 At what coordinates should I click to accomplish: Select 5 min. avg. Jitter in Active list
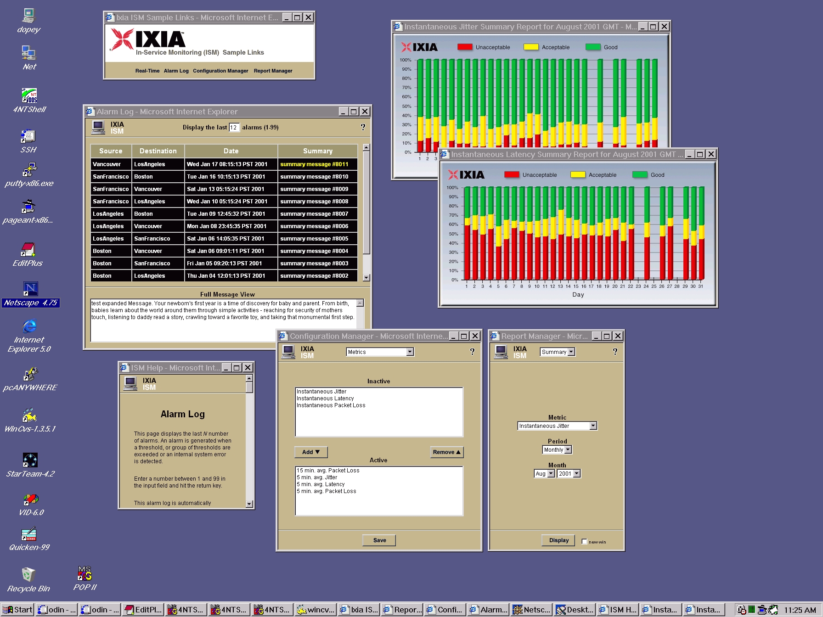click(x=317, y=477)
